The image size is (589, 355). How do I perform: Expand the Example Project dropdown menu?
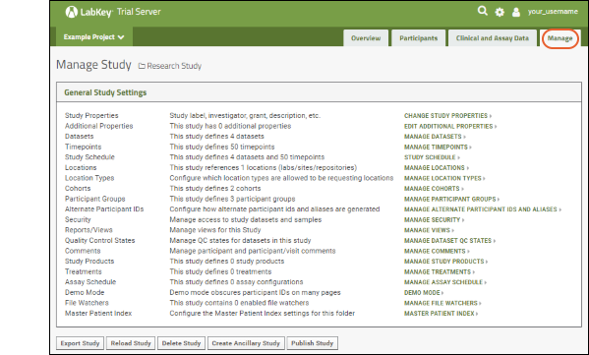coord(94,36)
